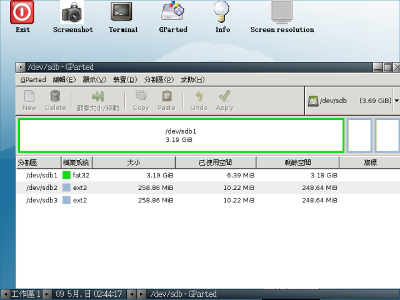Open the 編輯(E) menu
Screen dimensions: 400x300
(64, 79)
